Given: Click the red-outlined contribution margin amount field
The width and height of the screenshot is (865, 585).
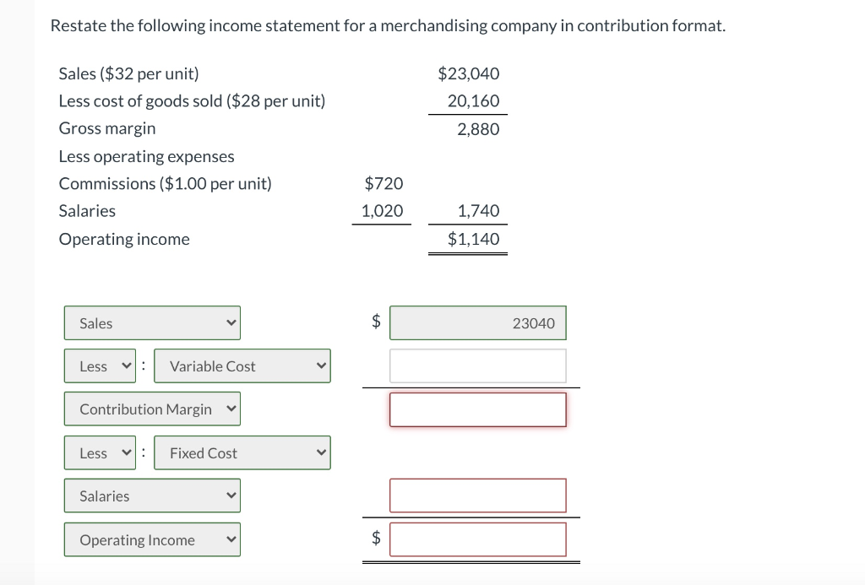Looking at the screenshot, I should (x=478, y=409).
